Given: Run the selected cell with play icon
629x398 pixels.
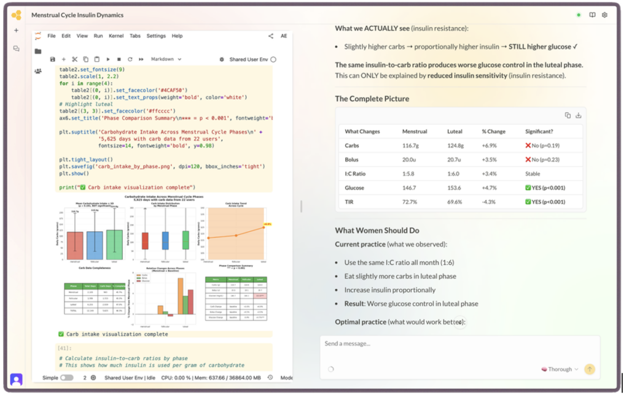Looking at the screenshot, I should click(x=108, y=59).
